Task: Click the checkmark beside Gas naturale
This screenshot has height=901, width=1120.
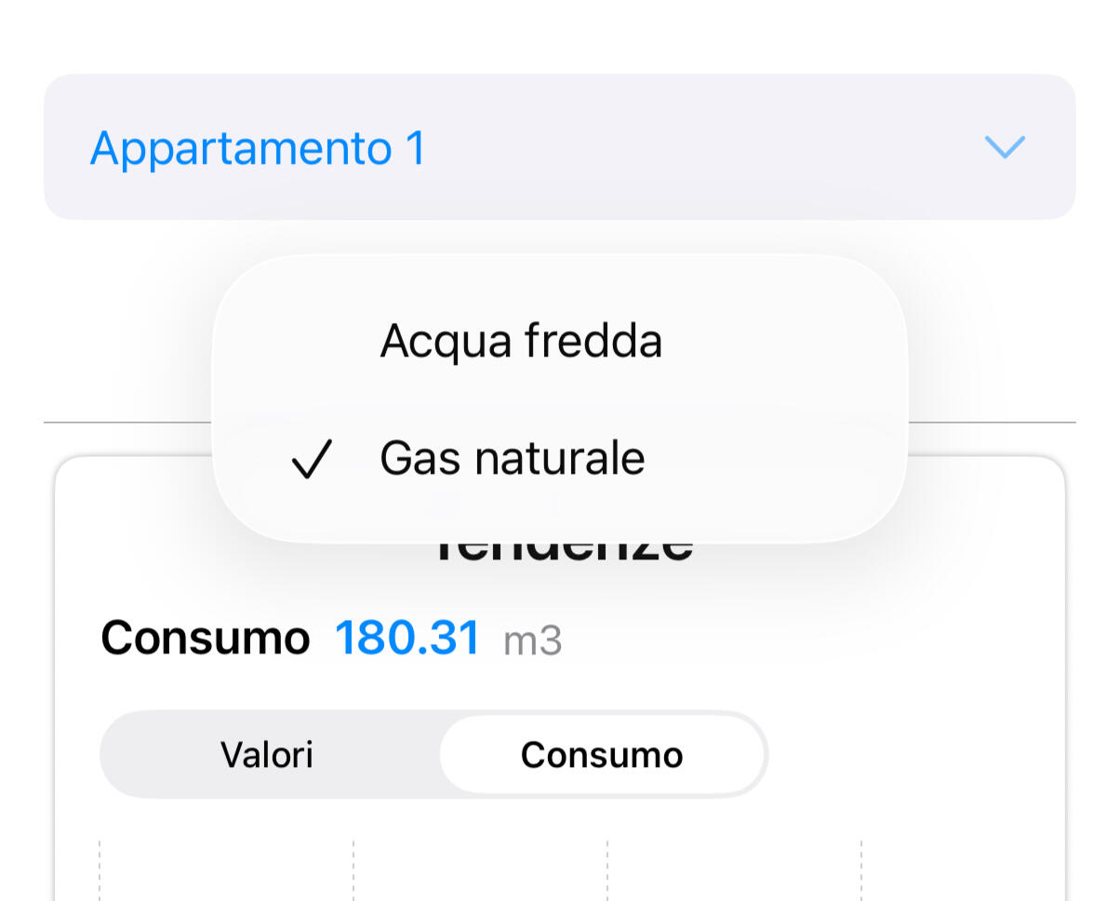Action: (x=311, y=459)
